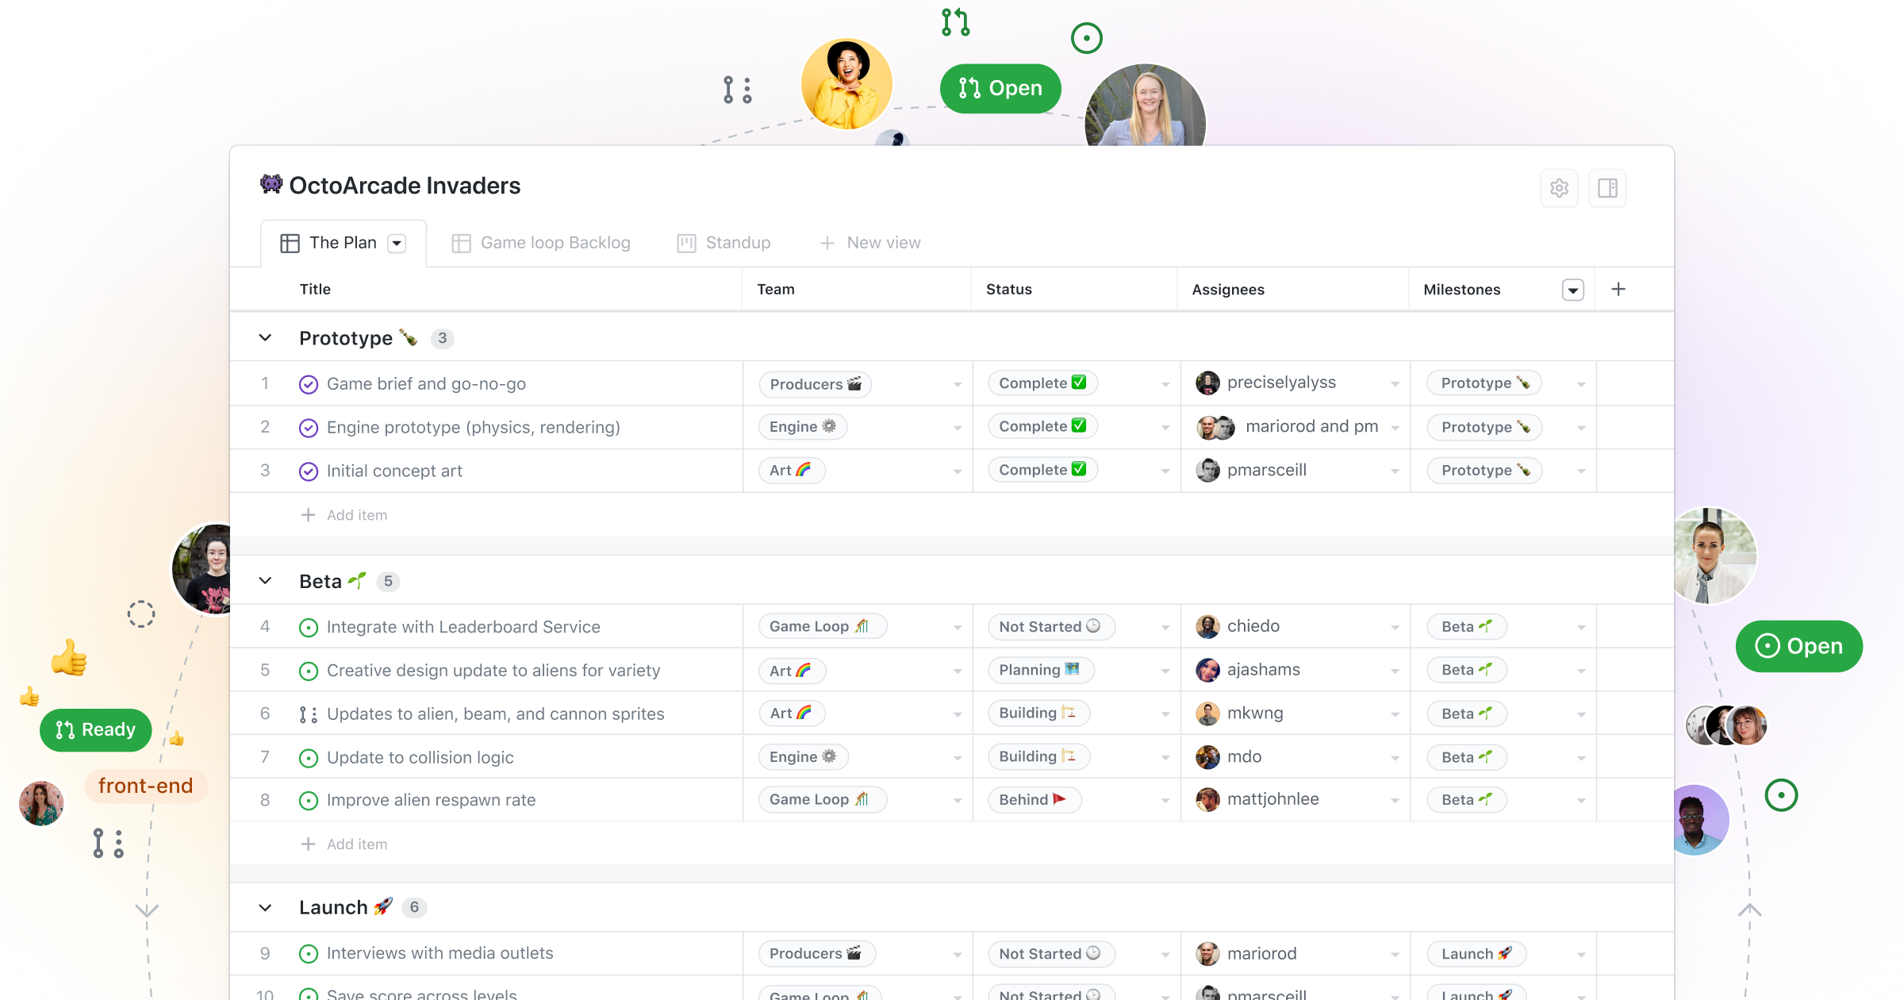This screenshot has width=1904, height=1000.
Task: Click the add column plus icon
Action: point(1618,289)
